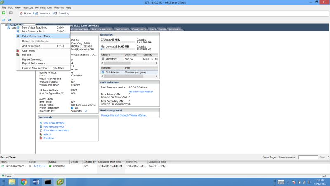
Task: Click the Profile Compliance info icon
Action: (x=72, y=108)
